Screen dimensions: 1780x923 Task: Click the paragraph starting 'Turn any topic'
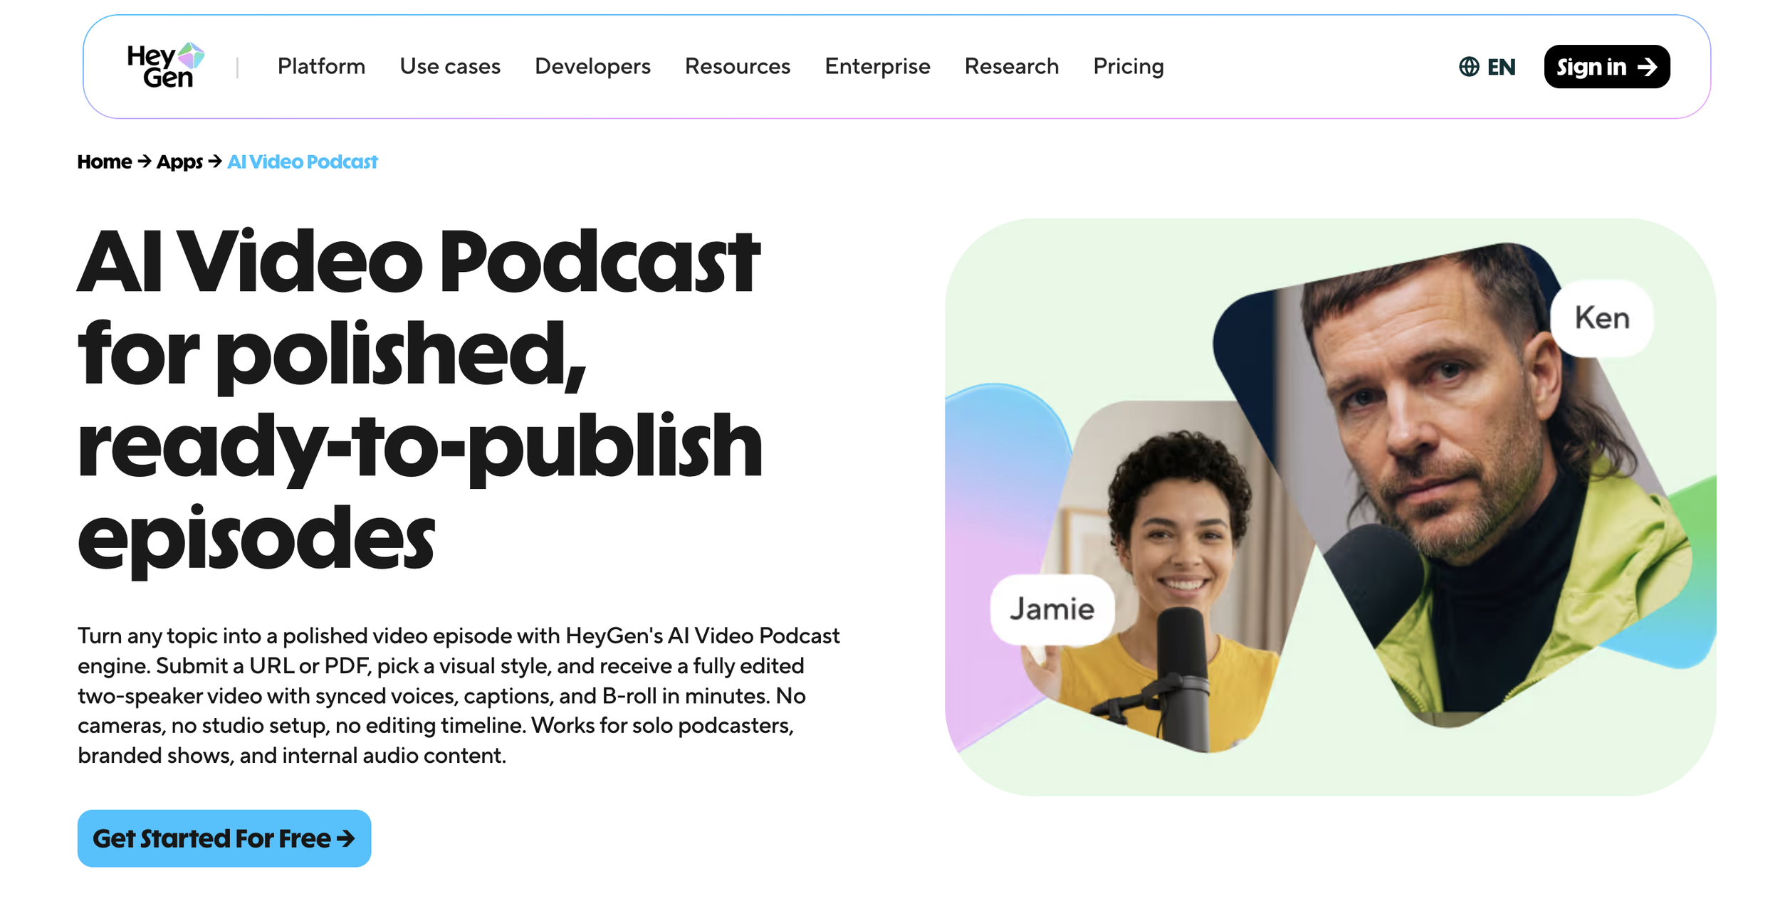459,695
